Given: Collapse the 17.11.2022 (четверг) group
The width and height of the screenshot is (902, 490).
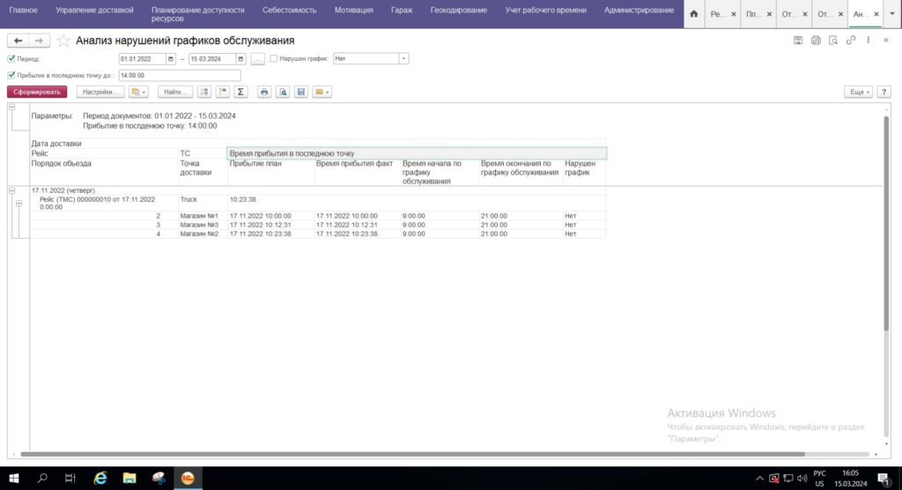Looking at the screenshot, I should coord(12,190).
